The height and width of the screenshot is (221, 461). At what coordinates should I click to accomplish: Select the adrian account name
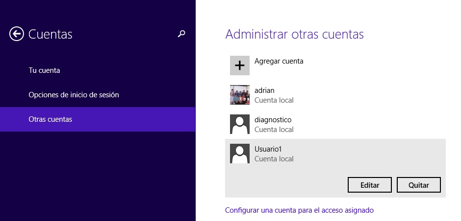point(264,90)
